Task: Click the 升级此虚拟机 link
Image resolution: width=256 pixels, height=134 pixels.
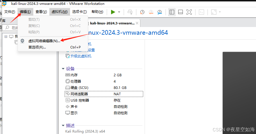Action: [x=81, y=56]
